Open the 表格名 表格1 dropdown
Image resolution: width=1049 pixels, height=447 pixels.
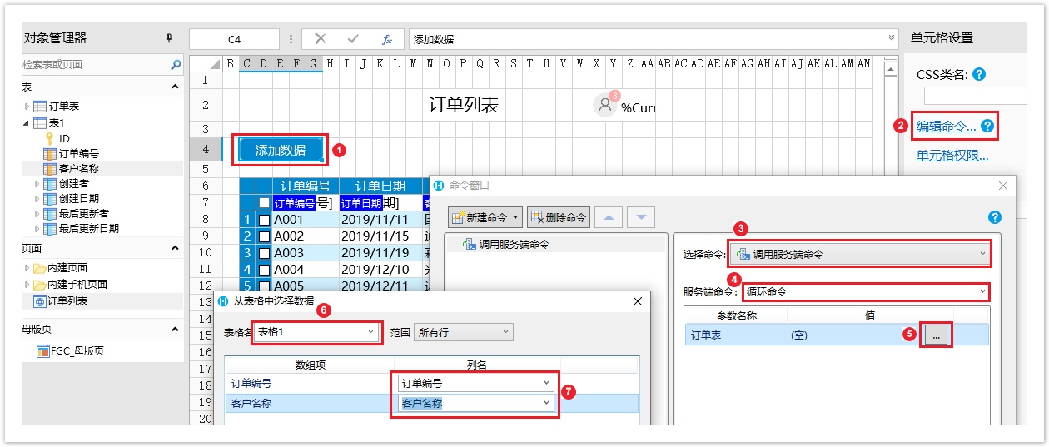pyautogui.click(x=317, y=332)
